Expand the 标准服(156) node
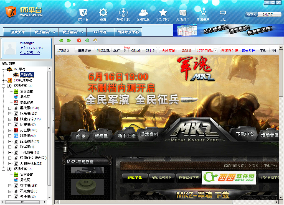Viewport: 284px width, 205px height. [x=10, y=186]
